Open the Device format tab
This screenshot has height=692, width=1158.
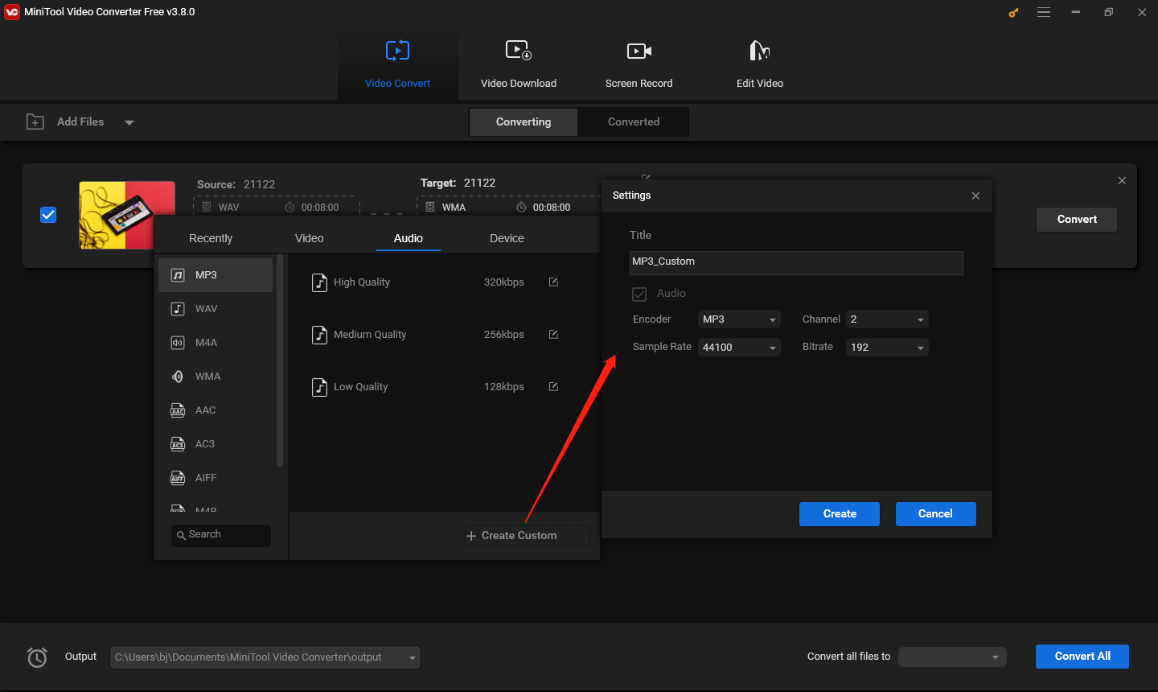click(x=507, y=238)
